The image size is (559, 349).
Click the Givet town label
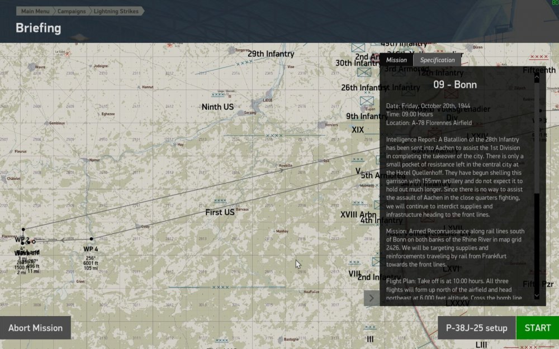click(x=80, y=281)
